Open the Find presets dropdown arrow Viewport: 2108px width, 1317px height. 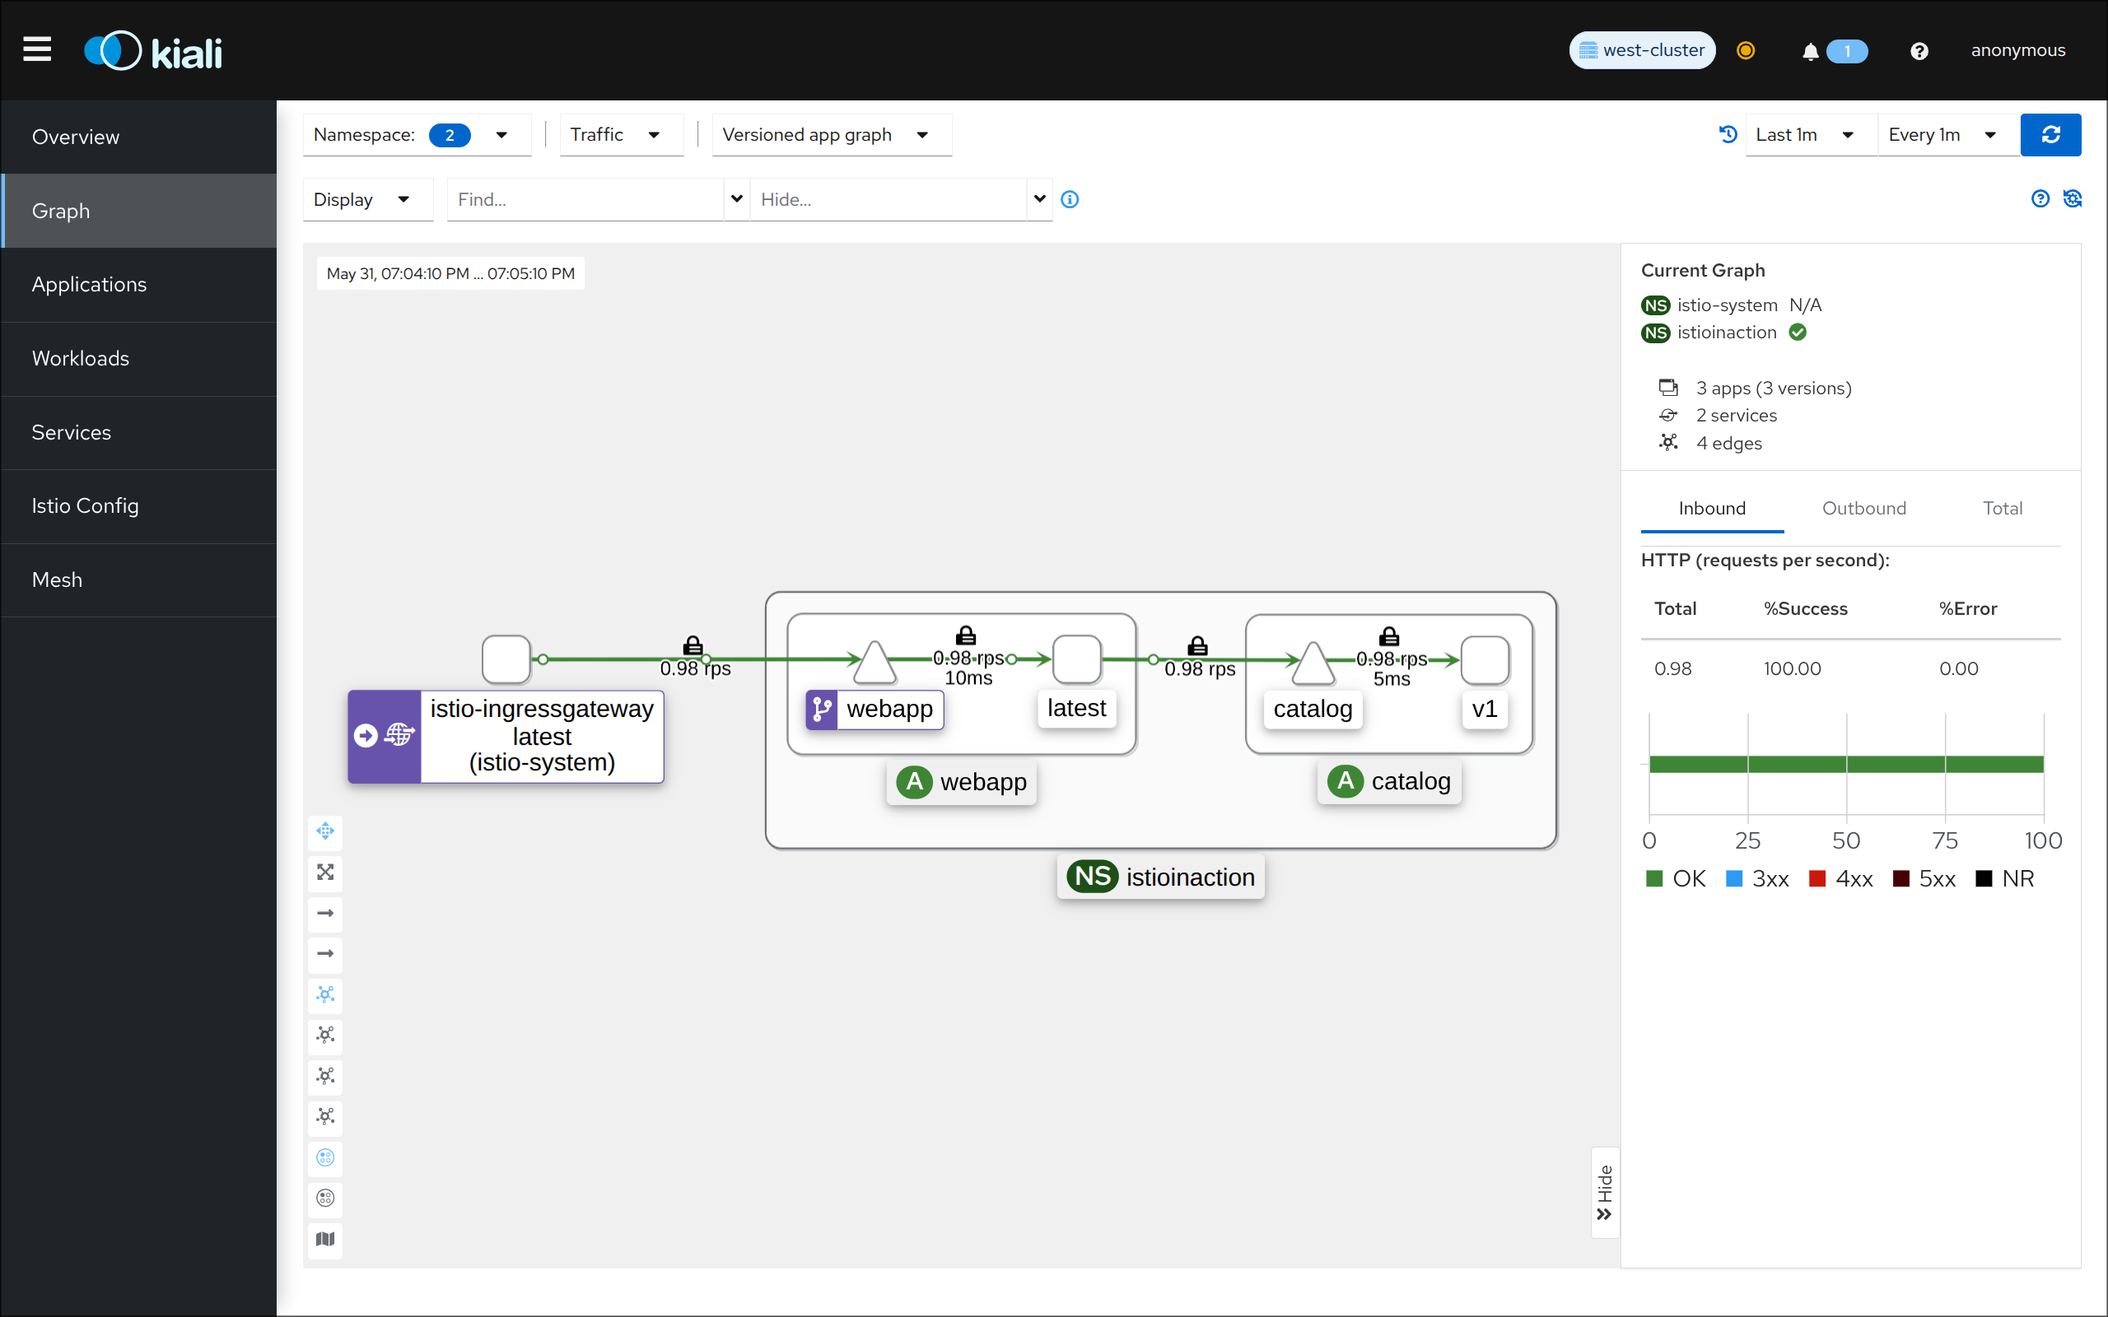pyautogui.click(x=737, y=199)
